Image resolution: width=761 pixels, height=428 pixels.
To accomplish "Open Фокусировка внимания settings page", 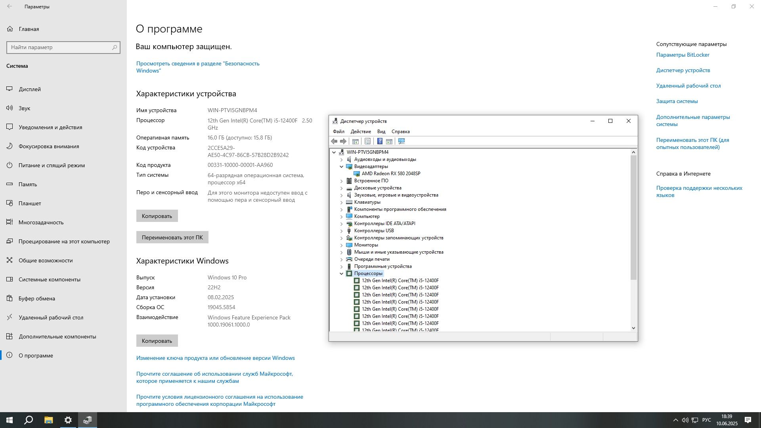I will click(x=63, y=146).
